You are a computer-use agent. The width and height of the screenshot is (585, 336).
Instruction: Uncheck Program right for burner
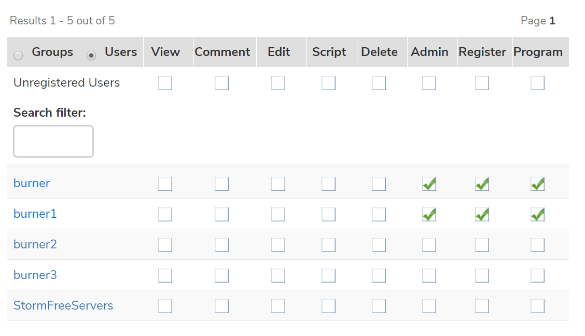click(537, 184)
